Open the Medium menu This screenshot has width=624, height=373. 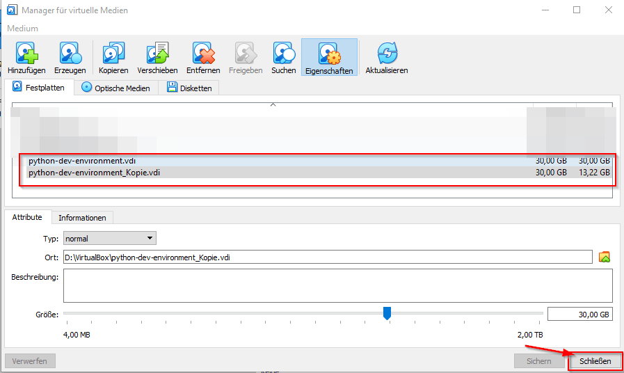click(23, 29)
